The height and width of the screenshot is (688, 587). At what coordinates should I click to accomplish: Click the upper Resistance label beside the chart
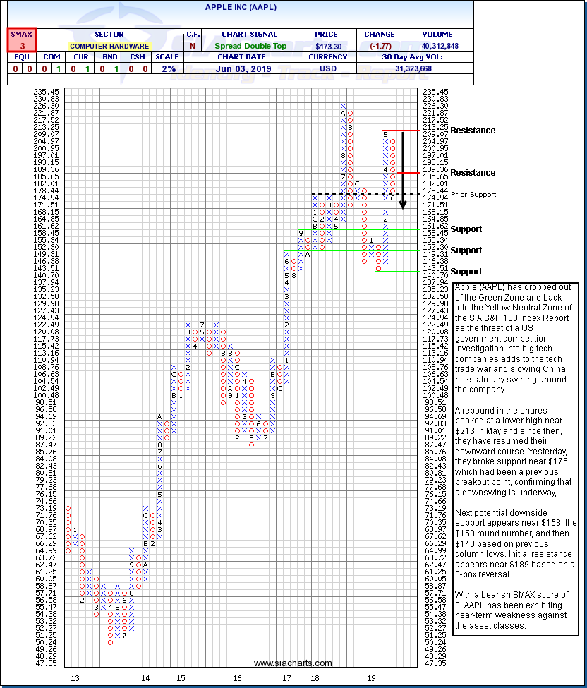473,131
